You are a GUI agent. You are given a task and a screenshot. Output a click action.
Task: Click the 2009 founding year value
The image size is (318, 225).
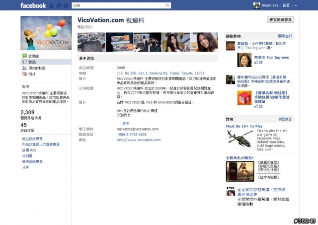[121, 68]
